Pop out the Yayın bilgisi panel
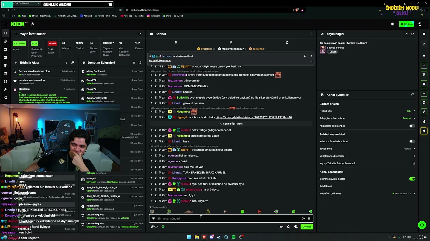This screenshot has width=430, height=241. pos(413,34)
